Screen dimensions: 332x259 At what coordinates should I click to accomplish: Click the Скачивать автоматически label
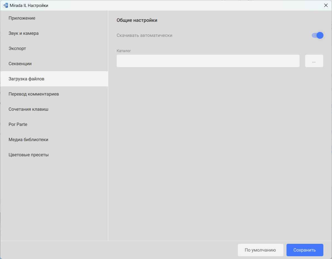(x=144, y=35)
